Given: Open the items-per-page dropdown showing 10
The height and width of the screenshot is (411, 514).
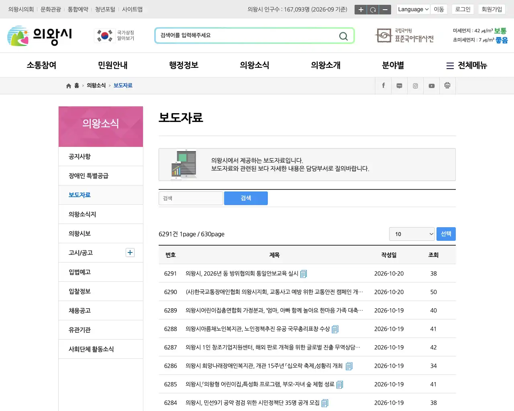Looking at the screenshot, I should coord(412,234).
